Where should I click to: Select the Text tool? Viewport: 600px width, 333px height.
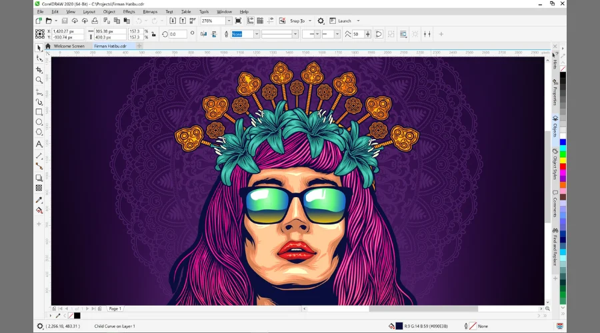(39, 144)
